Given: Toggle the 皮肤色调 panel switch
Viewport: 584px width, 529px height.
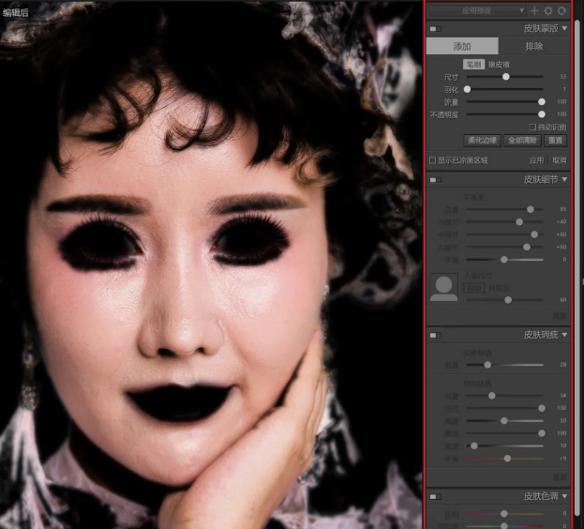Looking at the screenshot, I should pos(436,495).
